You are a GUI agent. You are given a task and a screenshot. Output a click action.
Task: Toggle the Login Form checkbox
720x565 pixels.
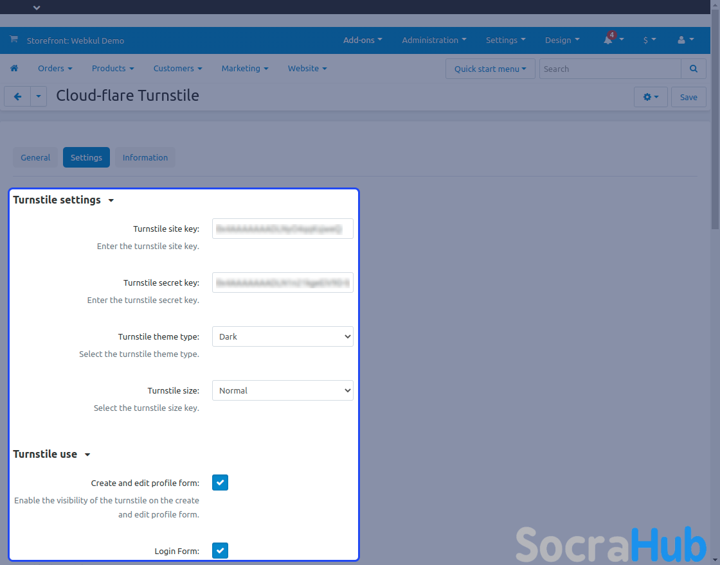220,550
